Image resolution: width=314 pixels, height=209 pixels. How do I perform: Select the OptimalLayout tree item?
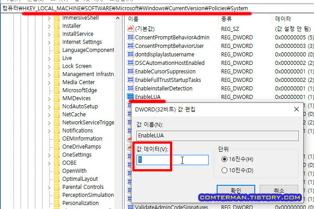tap(80, 179)
